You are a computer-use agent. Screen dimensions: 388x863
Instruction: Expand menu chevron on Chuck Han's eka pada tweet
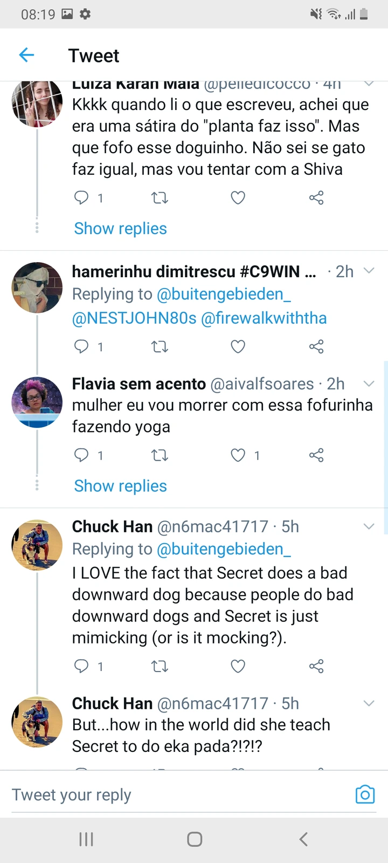tap(369, 703)
